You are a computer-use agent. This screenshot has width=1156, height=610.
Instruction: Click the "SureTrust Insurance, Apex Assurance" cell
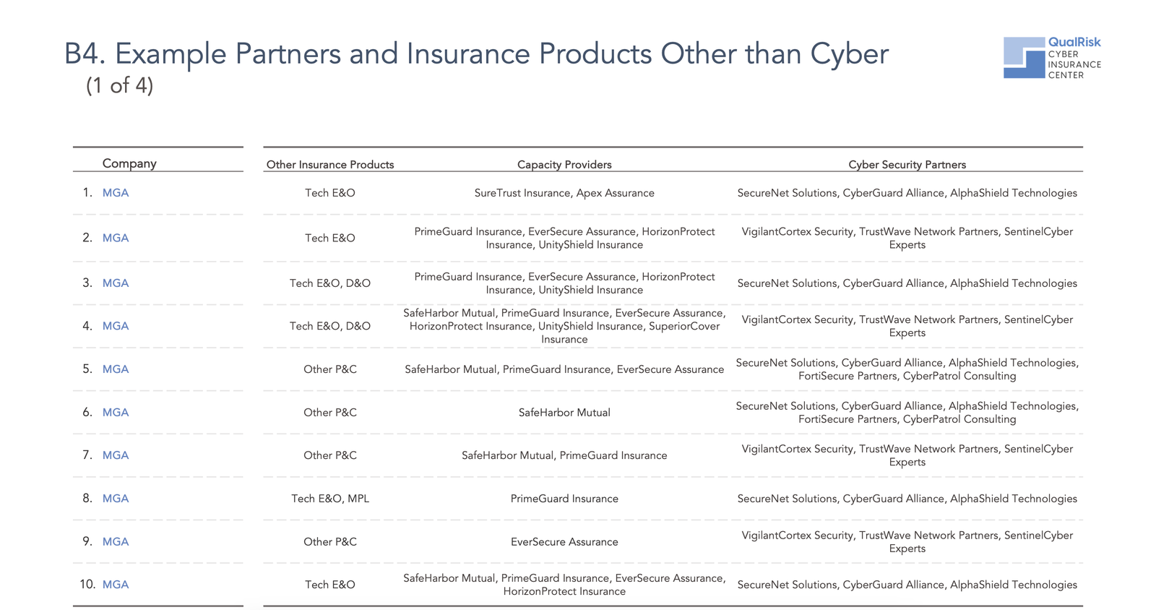click(564, 193)
